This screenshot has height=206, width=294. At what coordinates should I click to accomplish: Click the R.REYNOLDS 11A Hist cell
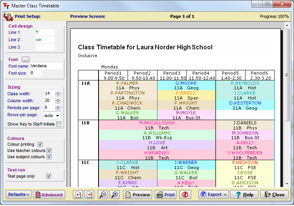click(245, 86)
